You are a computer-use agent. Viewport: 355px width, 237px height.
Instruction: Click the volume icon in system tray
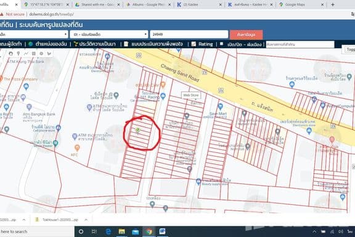pos(340,231)
